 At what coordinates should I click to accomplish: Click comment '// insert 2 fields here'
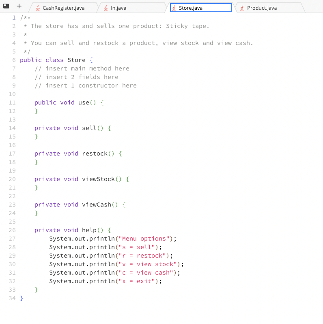[77, 77]
